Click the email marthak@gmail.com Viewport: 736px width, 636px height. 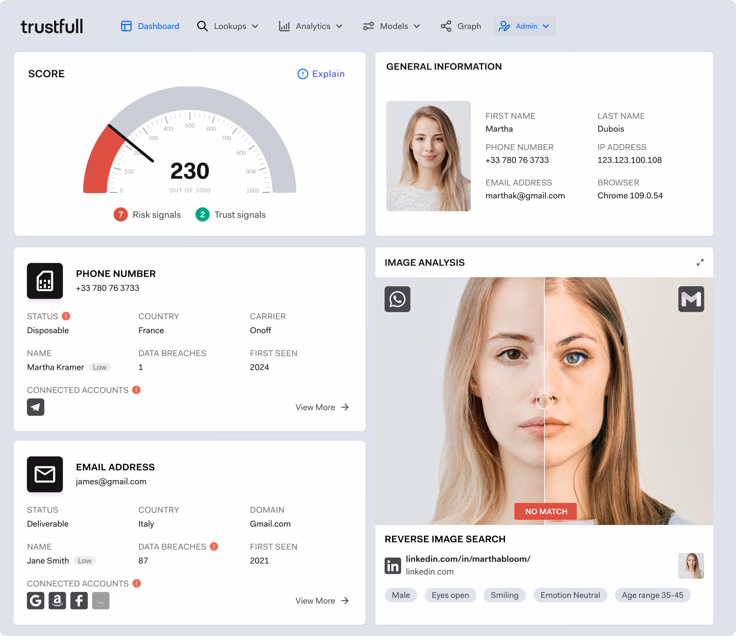pos(525,196)
